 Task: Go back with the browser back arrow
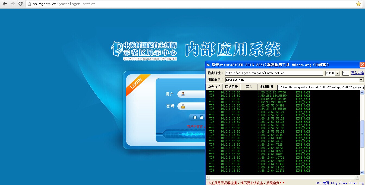5,4
